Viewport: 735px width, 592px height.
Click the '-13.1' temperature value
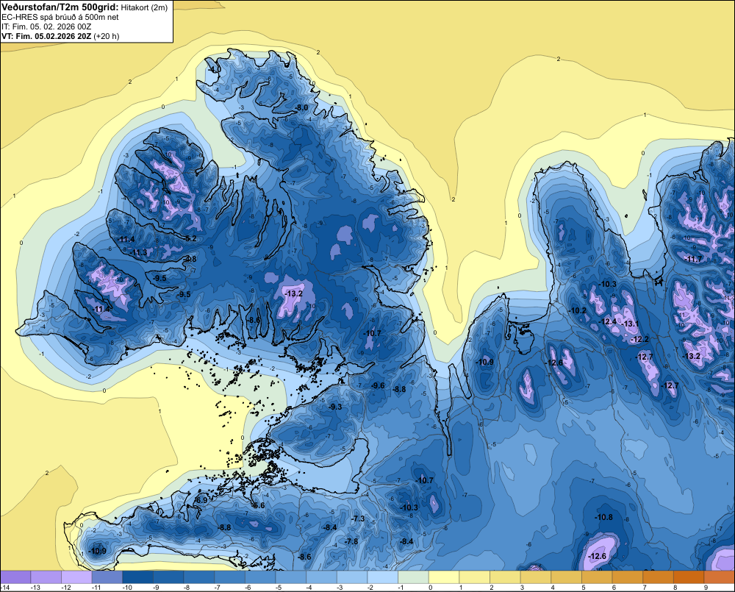click(x=630, y=324)
